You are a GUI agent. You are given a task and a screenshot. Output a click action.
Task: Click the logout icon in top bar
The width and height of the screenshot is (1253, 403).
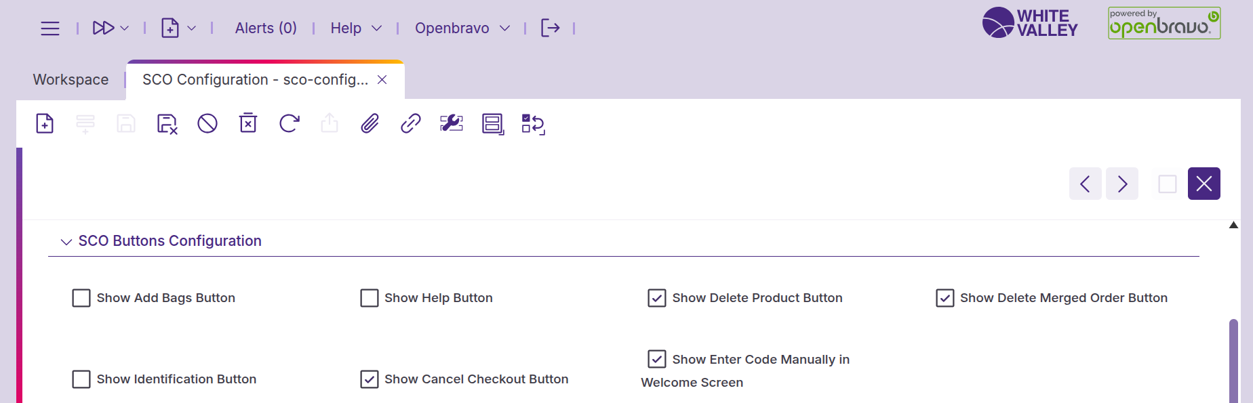(x=550, y=28)
